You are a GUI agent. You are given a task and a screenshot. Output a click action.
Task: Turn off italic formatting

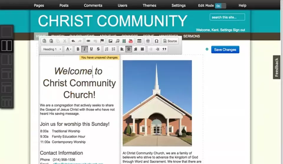click(x=85, y=49)
